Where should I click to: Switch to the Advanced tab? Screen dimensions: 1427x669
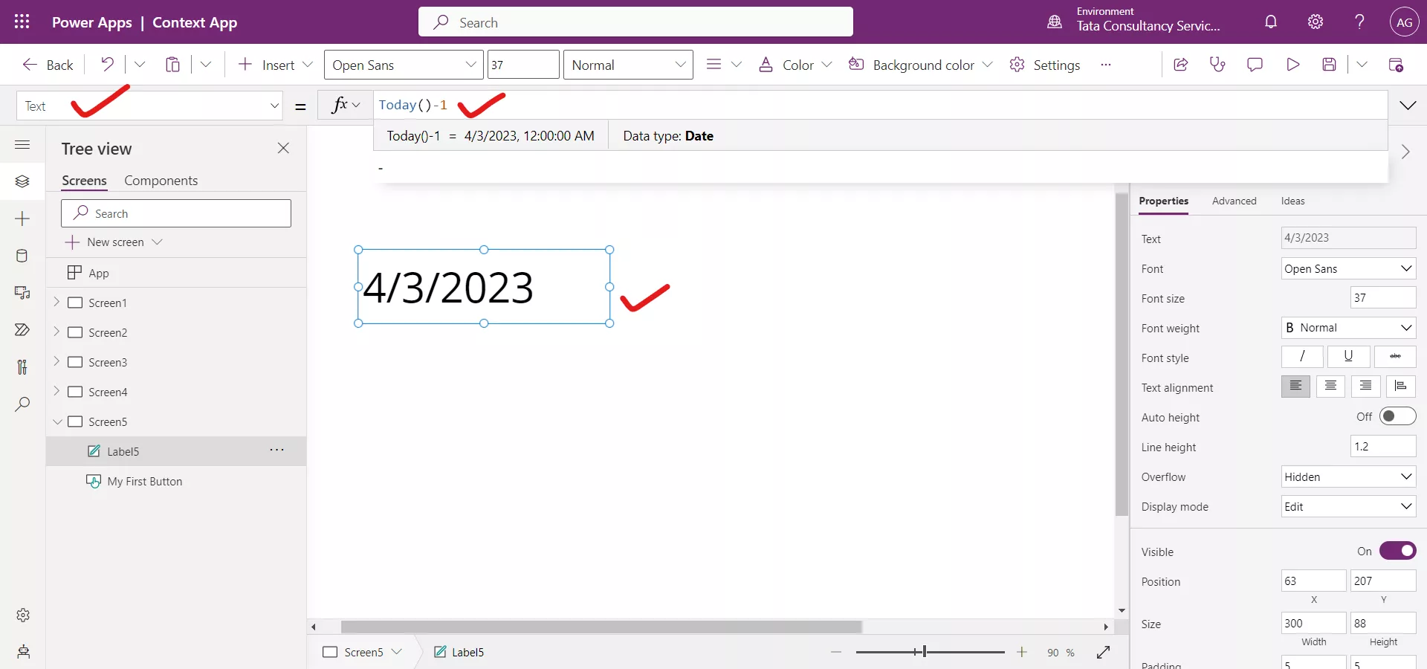click(x=1234, y=201)
